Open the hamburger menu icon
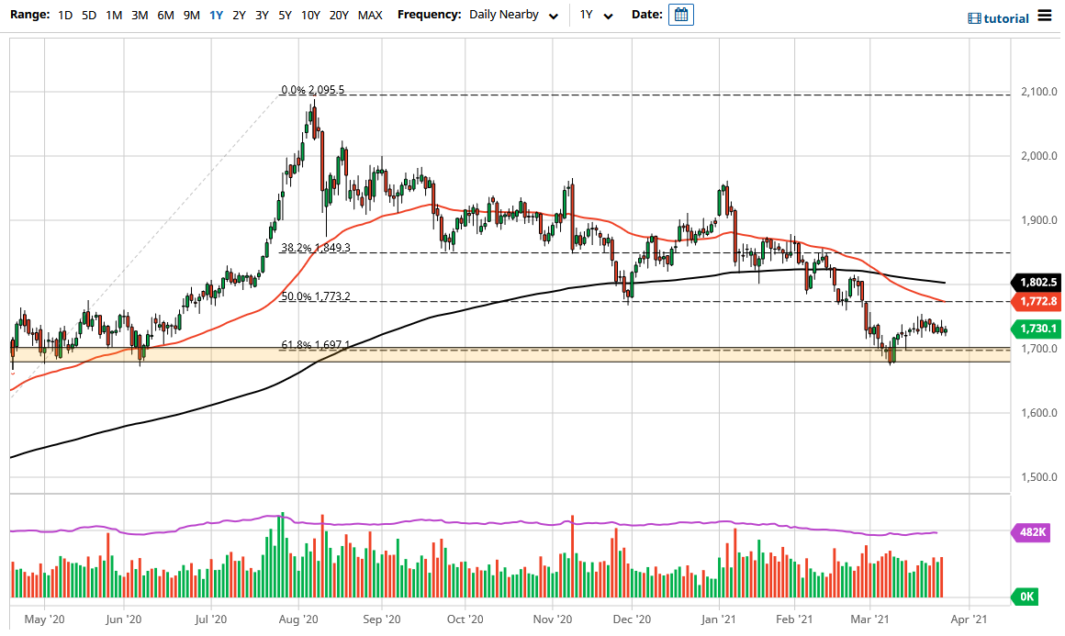Screen dimensions: 1065x636 click(1045, 16)
